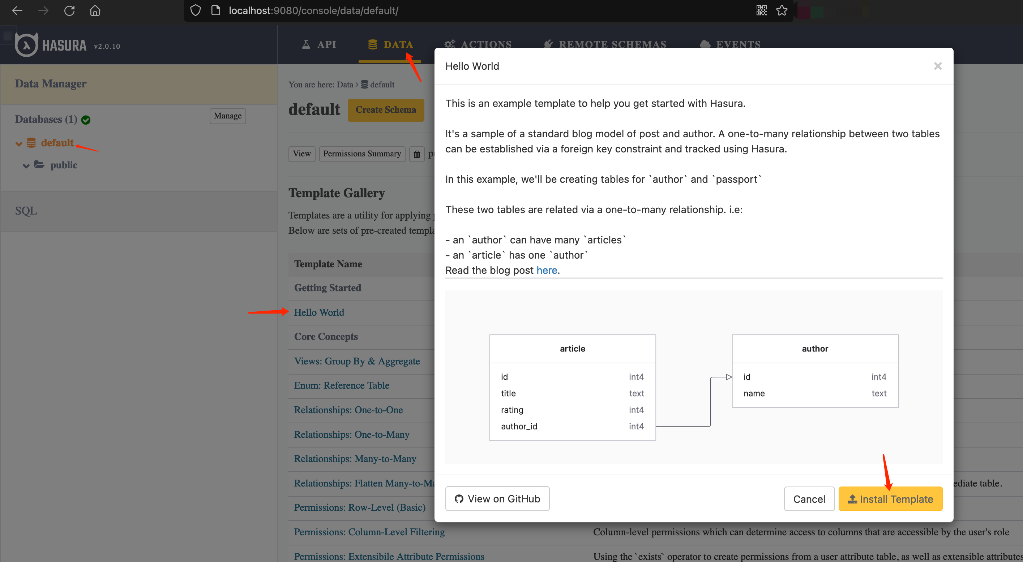Collapse the default database tree
1023x562 pixels.
click(x=19, y=144)
